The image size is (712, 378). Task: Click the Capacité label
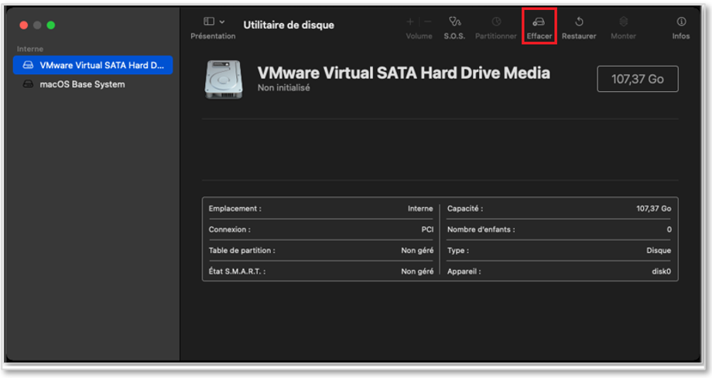coord(465,209)
